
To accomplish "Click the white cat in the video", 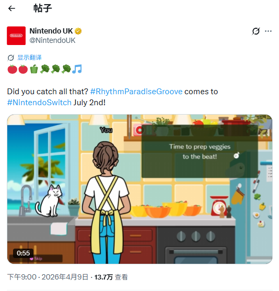I will click(49, 201).
